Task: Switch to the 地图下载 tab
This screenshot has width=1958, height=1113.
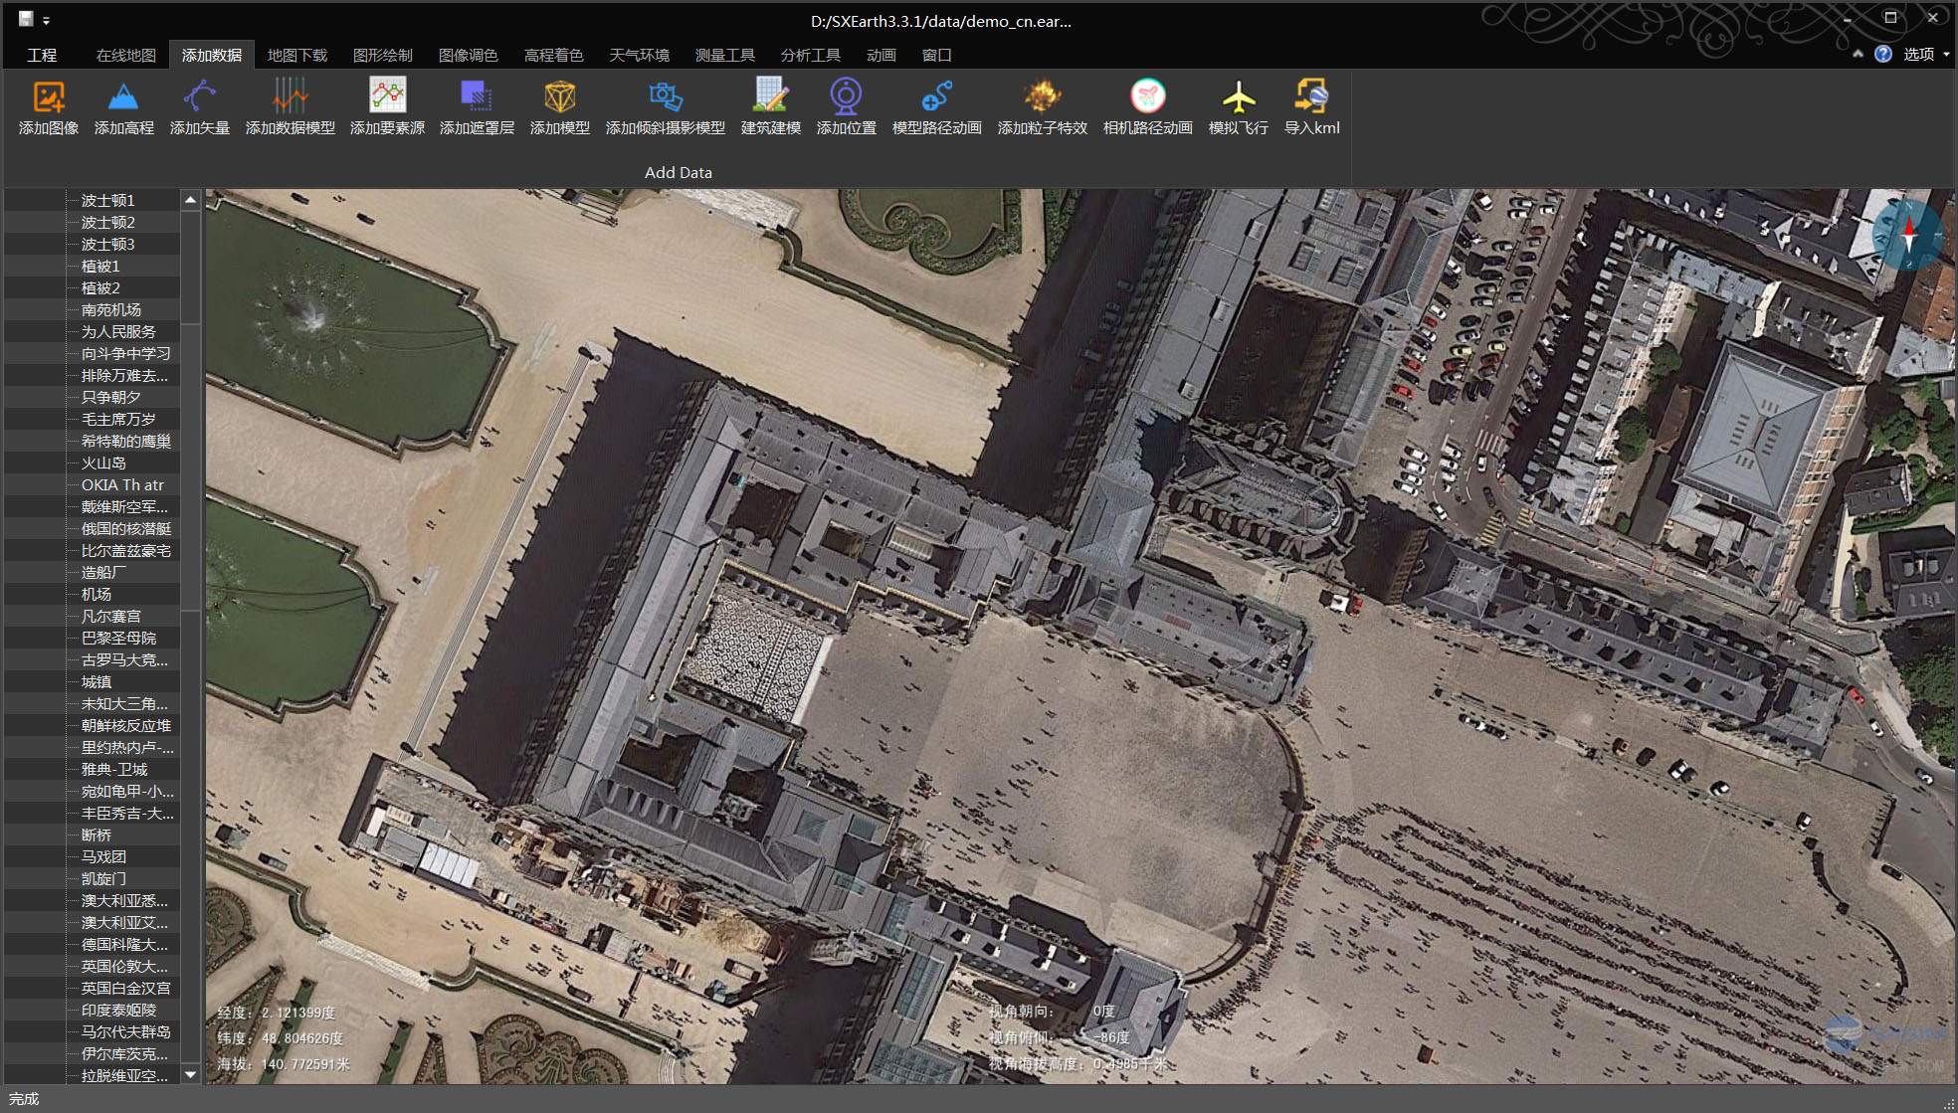Action: (x=297, y=55)
